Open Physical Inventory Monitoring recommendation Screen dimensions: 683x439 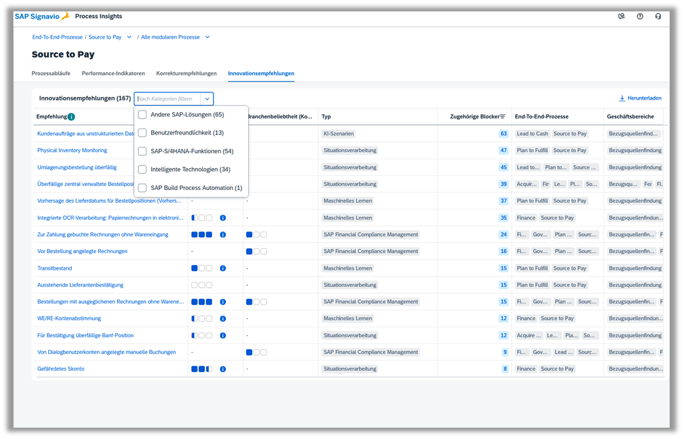tap(72, 151)
